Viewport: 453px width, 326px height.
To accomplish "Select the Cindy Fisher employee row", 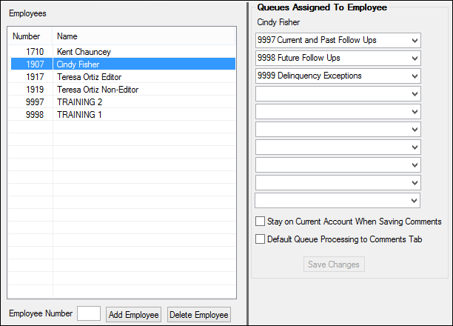I will pos(78,64).
